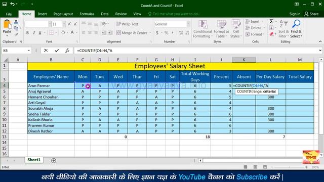The width and height of the screenshot is (324, 182).
Task: Click the Font Color letter A
Action: click(x=72, y=32)
